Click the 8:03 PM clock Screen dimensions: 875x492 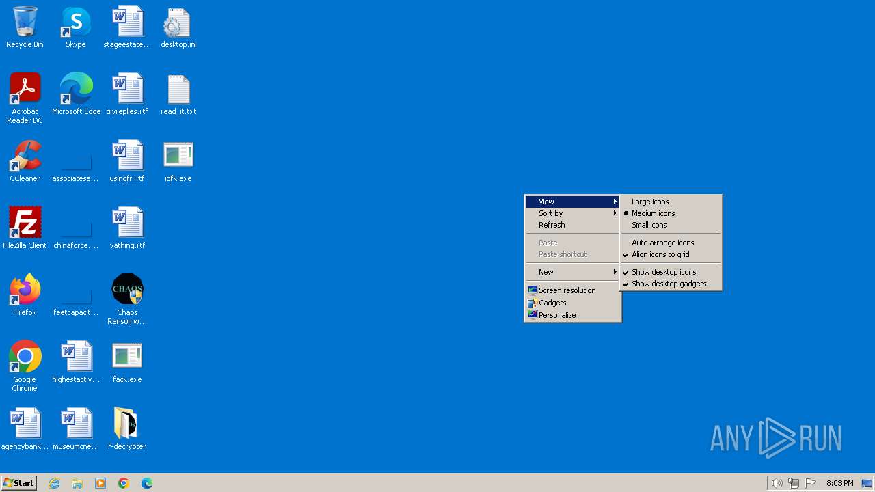click(x=839, y=483)
